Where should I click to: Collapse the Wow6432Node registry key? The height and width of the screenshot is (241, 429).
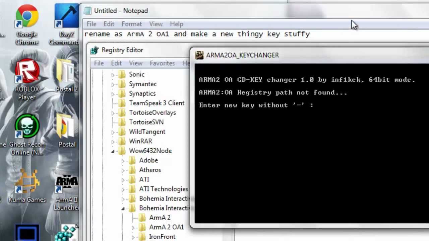point(113,151)
